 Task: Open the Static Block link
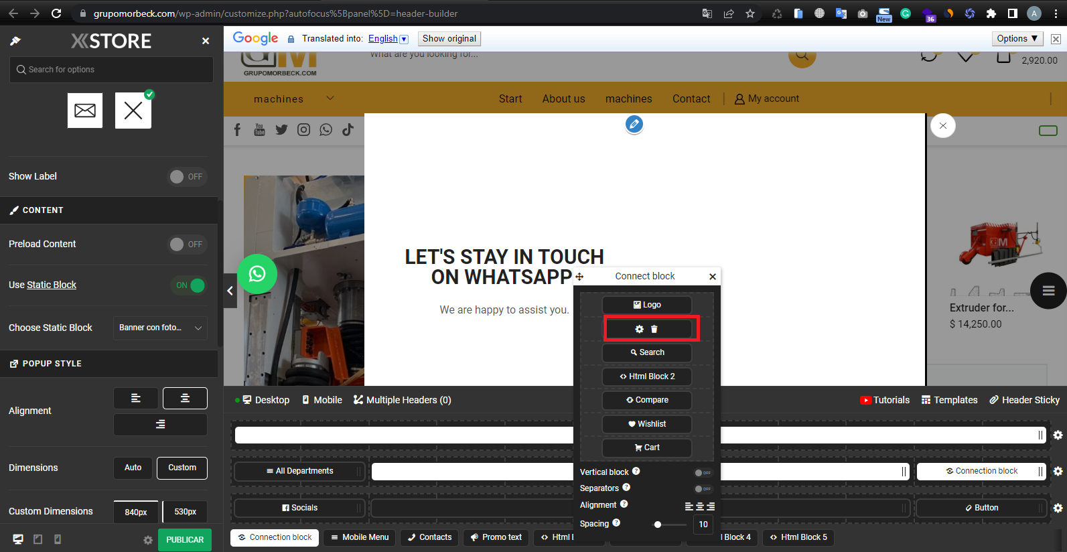[52, 285]
